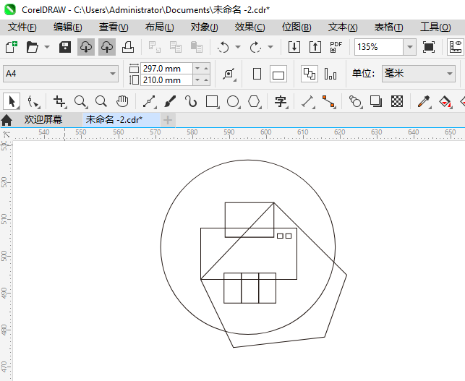Click the Import icon
465x381 pixels.
tap(294, 47)
